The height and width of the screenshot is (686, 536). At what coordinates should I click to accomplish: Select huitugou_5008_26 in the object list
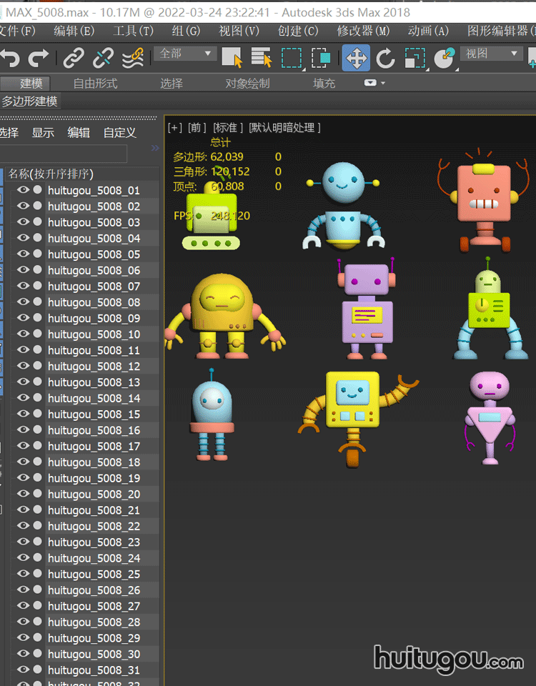pos(94,590)
